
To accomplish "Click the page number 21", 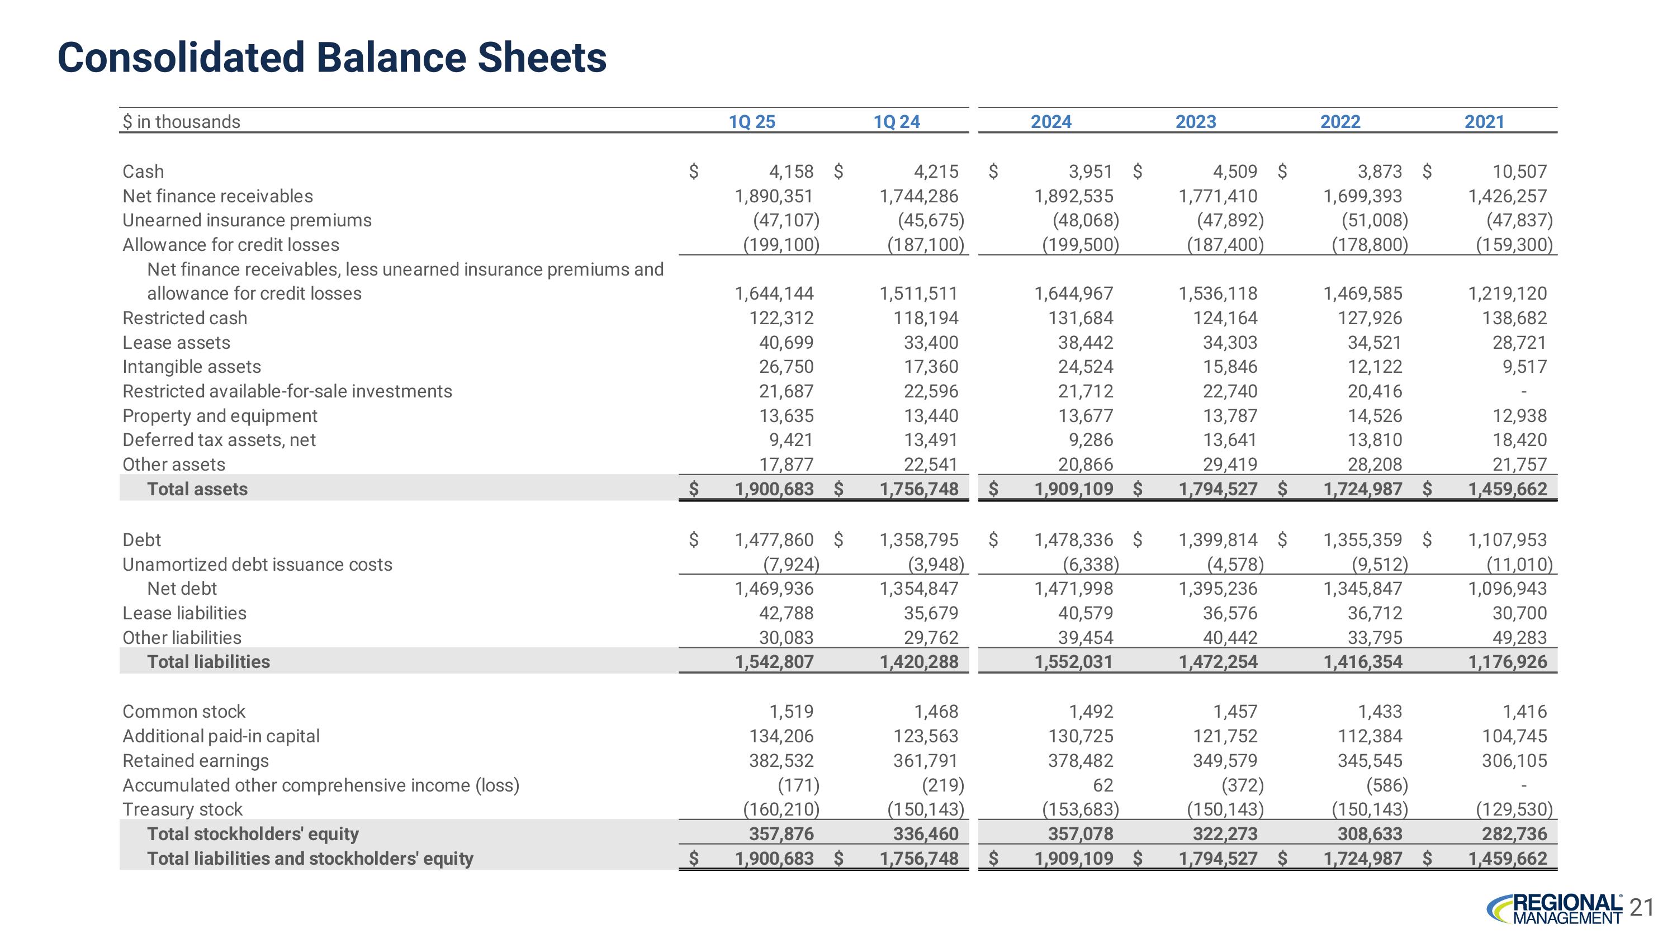I will coord(1641,907).
